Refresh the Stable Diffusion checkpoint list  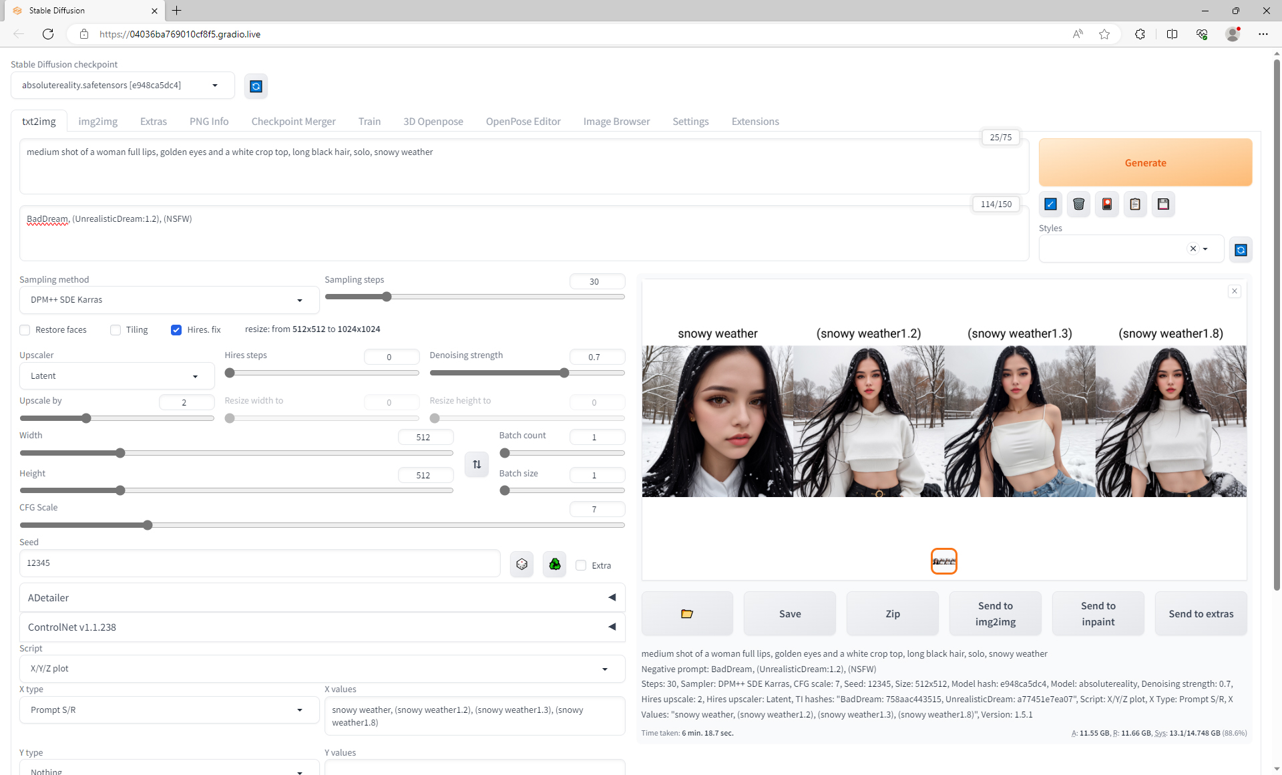256,86
